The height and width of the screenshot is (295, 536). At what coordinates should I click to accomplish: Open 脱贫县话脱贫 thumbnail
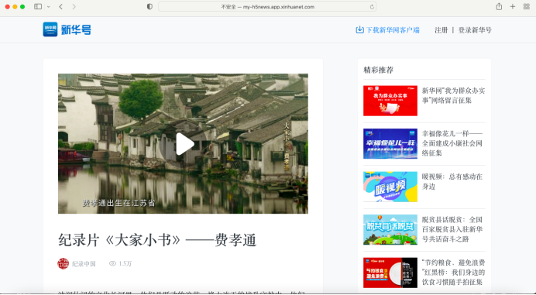390,230
